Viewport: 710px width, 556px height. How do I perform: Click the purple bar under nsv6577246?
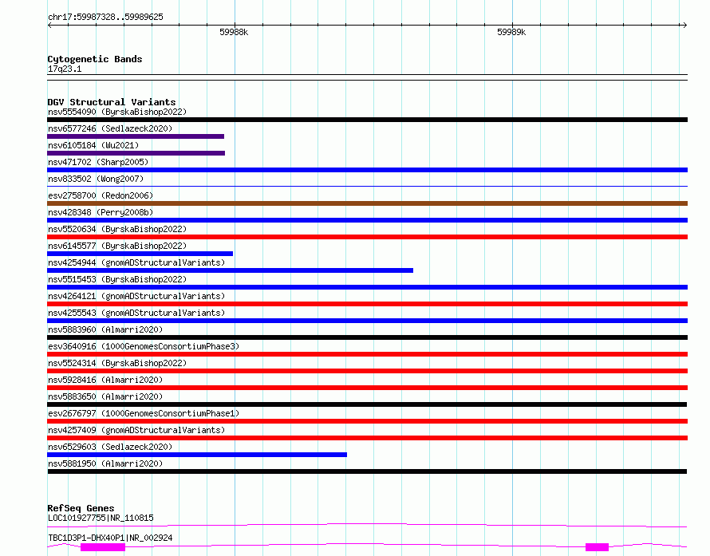[x=136, y=136]
